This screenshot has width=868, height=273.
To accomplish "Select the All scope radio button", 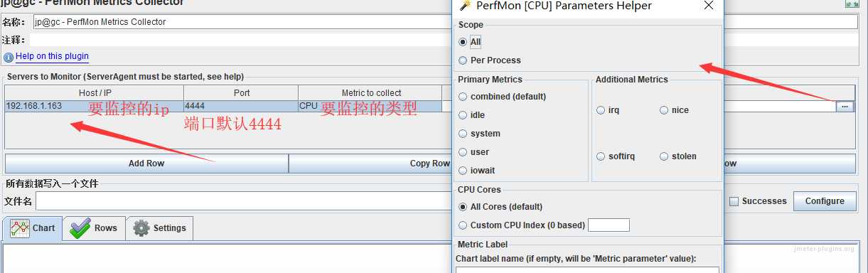I will point(463,42).
